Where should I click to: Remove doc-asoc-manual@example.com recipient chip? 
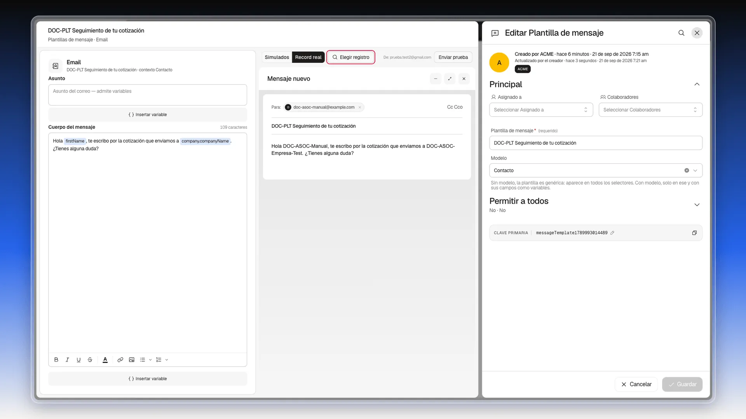360,107
